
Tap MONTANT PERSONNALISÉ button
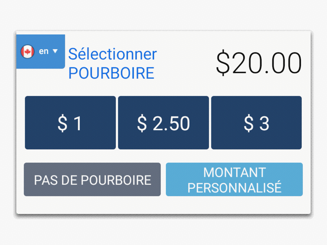(x=234, y=179)
